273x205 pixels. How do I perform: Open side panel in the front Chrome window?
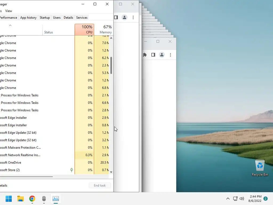153,55
